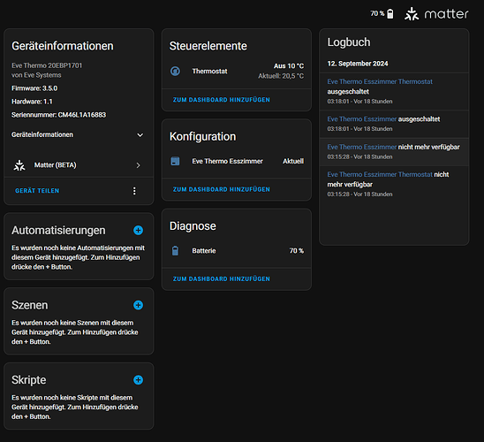Click the battery icon in the header
This screenshot has width=484, height=442.
pyautogui.click(x=390, y=14)
